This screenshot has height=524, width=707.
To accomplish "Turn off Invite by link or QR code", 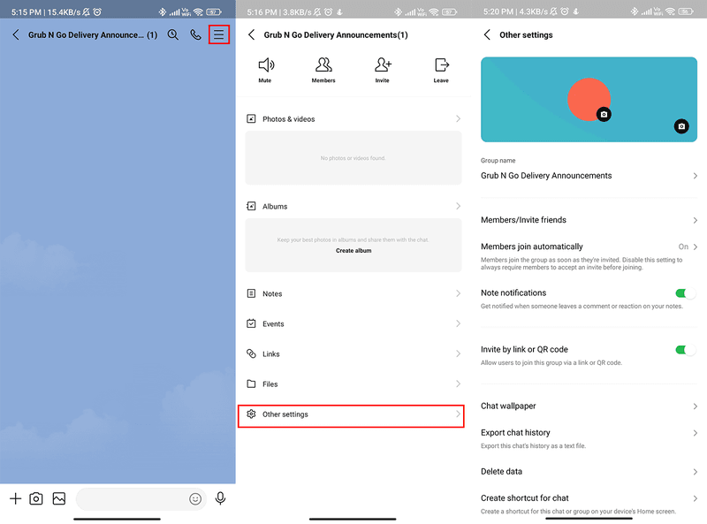I will 685,350.
